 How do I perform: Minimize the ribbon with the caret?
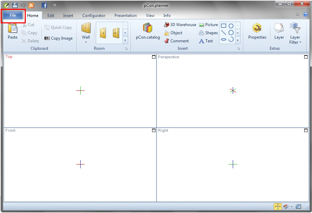point(297,15)
